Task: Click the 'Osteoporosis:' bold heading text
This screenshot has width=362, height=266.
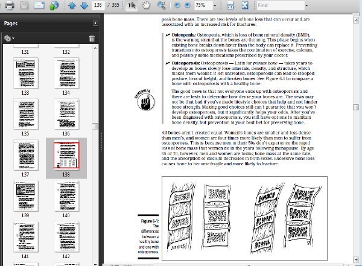Action: 186,63
